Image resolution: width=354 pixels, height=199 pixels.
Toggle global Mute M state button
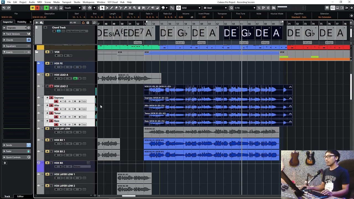click(x=33, y=8)
